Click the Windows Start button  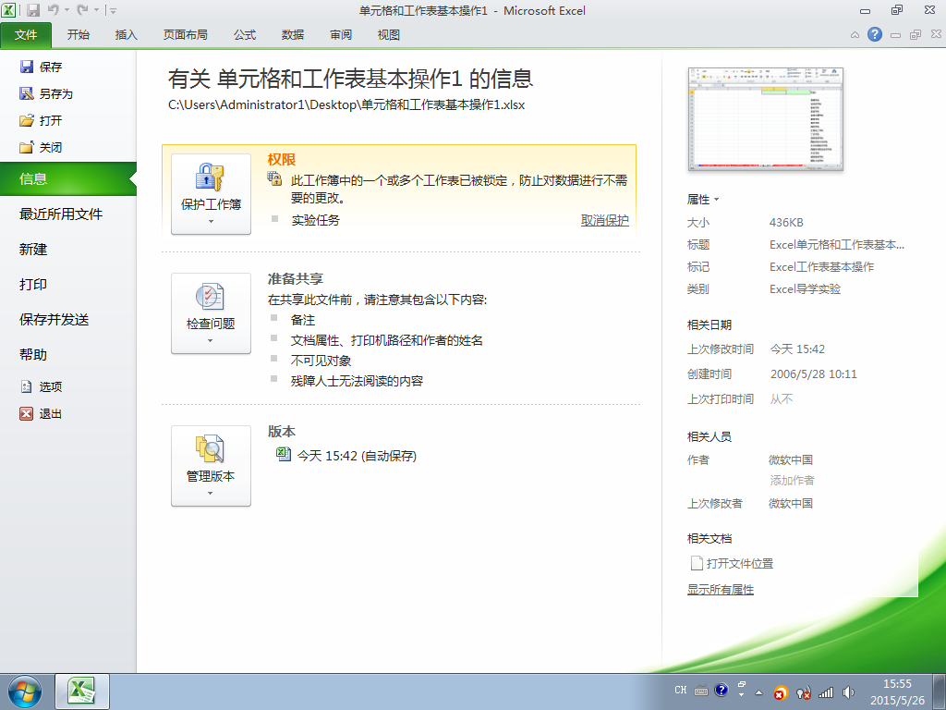point(25,692)
